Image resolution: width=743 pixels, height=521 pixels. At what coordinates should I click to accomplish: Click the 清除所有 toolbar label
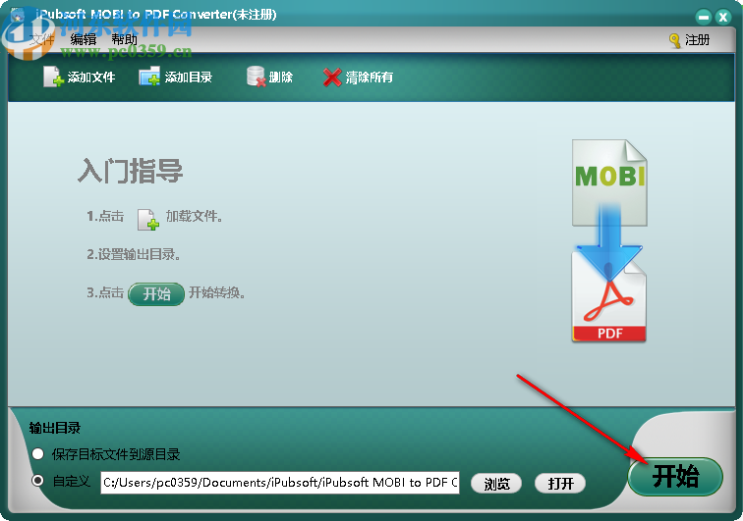click(370, 78)
